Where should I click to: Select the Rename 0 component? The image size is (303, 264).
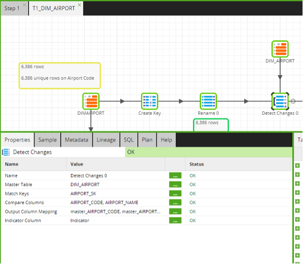(x=208, y=101)
